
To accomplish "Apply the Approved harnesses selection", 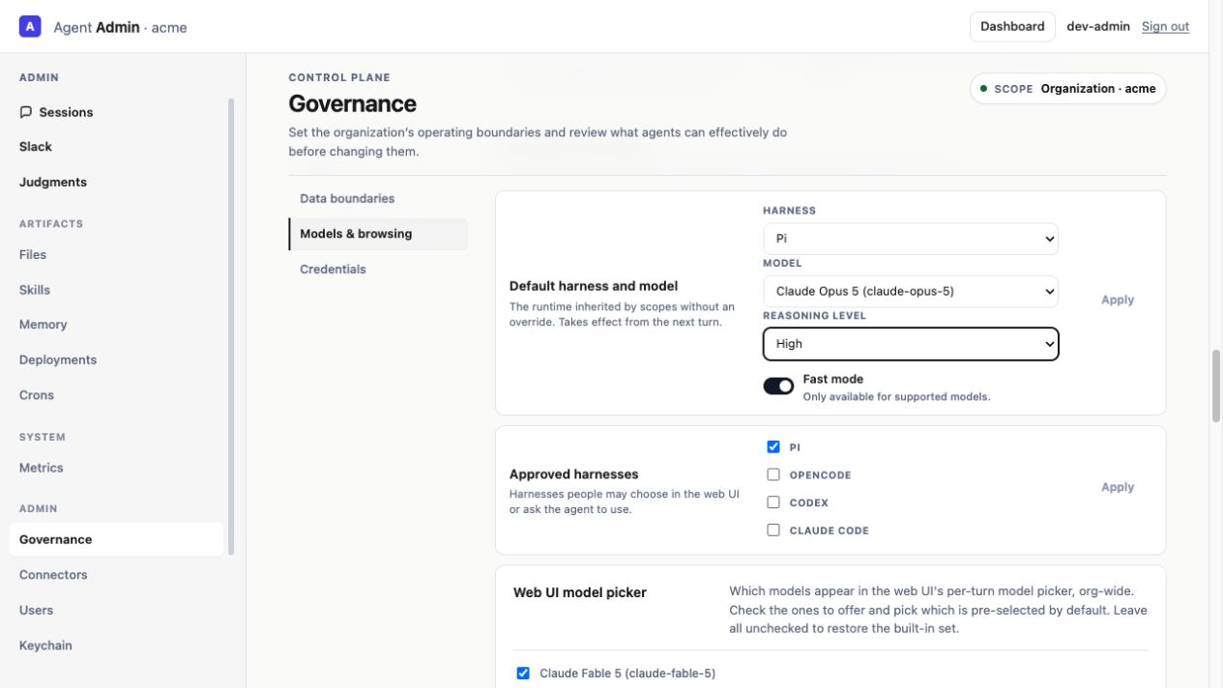I will tap(1117, 488).
